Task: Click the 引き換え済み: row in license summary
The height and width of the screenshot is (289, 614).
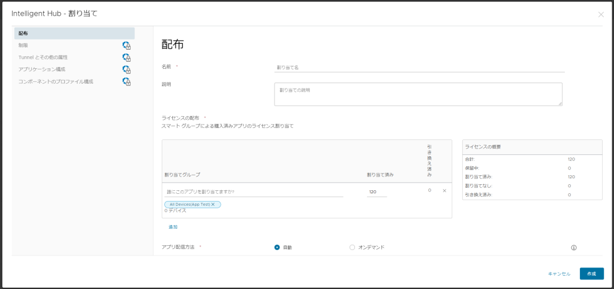Action: click(532, 194)
